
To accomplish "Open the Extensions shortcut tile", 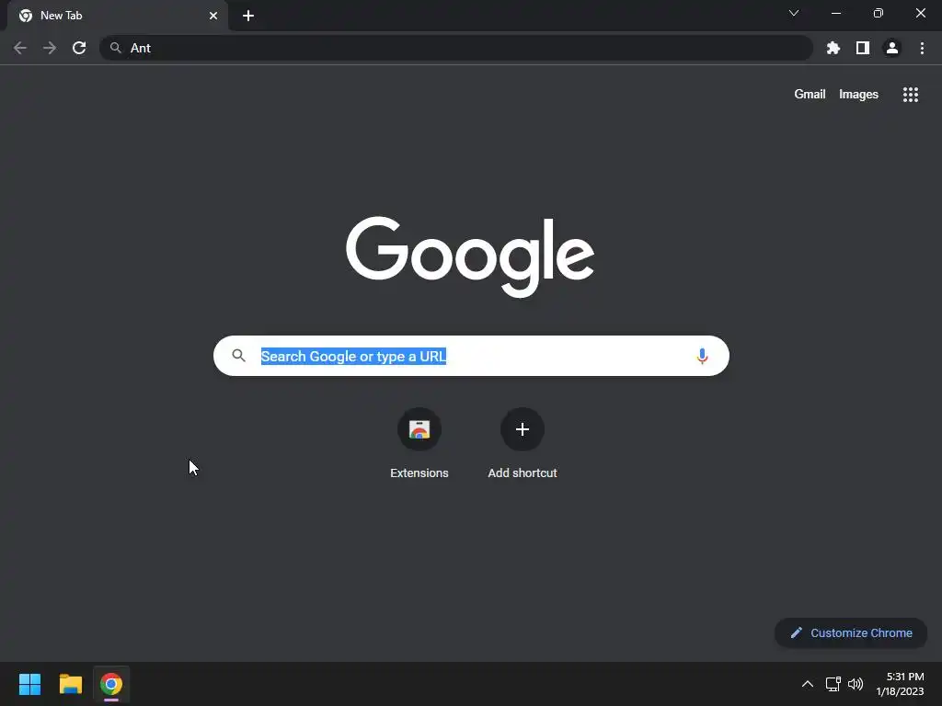I will [x=419, y=443].
